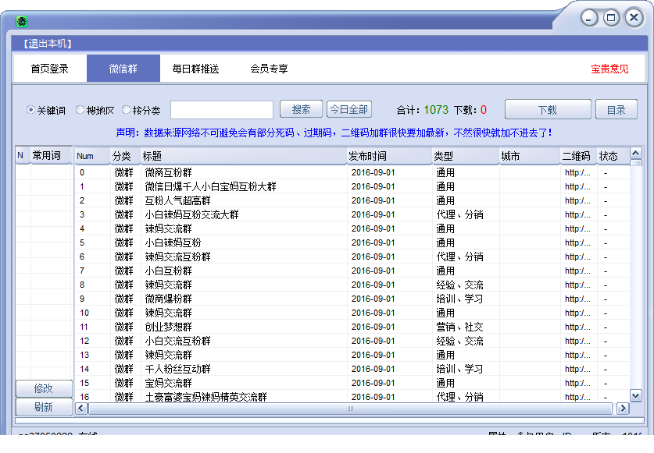Select row titled 创业梦想群

[352, 327]
